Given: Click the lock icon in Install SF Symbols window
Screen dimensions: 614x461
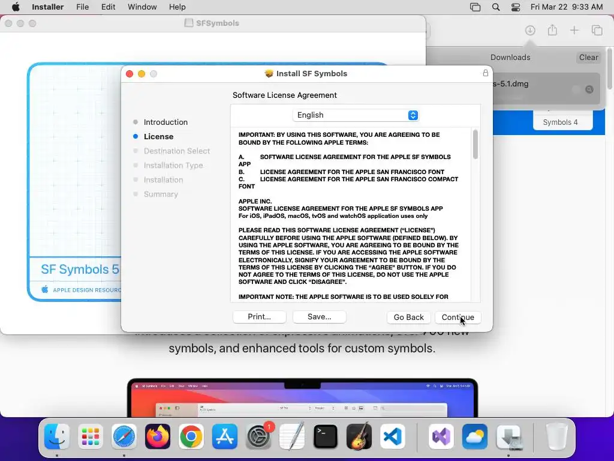Looking at the screenshot, I should (486, 73).
